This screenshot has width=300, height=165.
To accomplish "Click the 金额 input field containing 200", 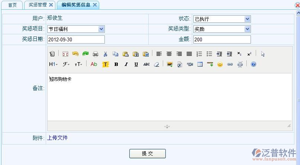I will (x=222, y=39).
